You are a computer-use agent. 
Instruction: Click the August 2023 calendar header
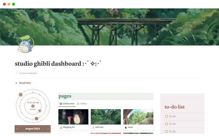point(33,129)
